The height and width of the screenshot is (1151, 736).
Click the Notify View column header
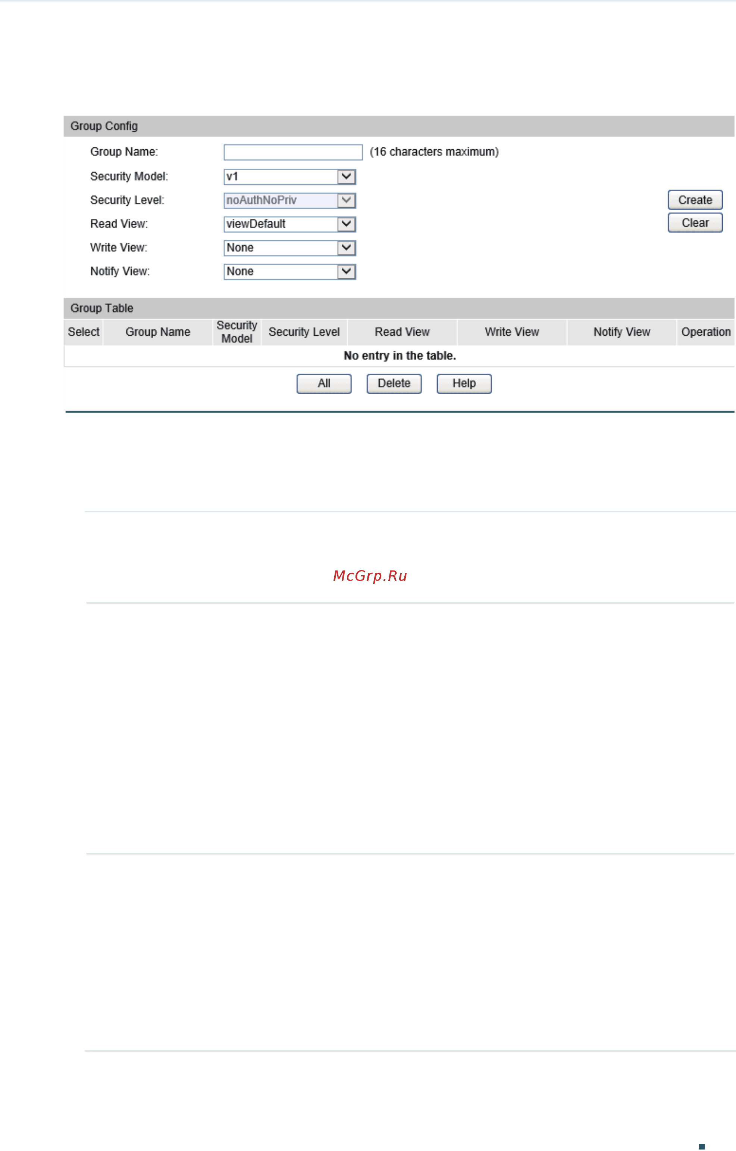pyautogui.click(x=622, y=332)
